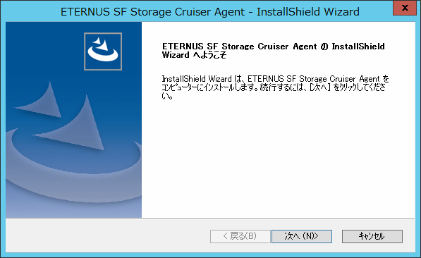Click the word InstallShield in the bold heading
Screen dimensions: 421x258
[x=358, y=47]
